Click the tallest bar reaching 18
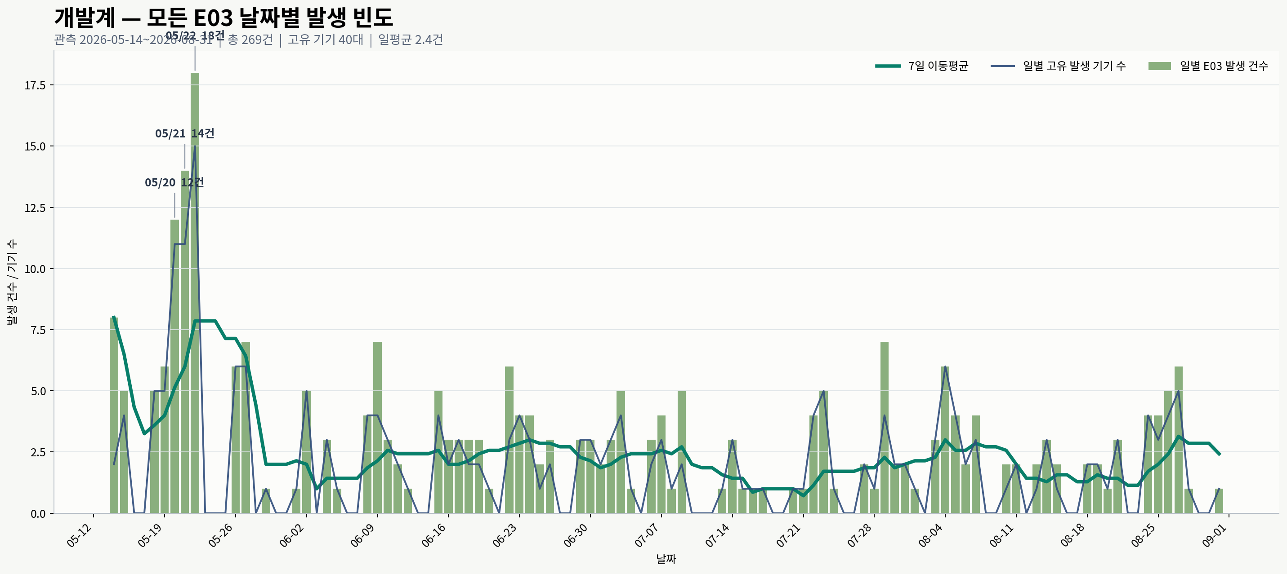Viewport: 1287px width, 574px height. pyautogui.click(x=195, y=293)
